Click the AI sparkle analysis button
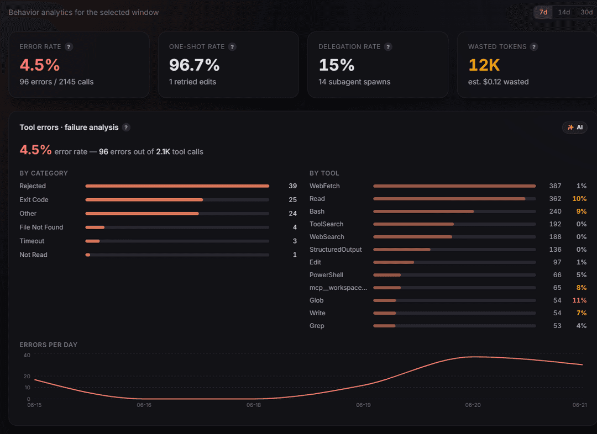This screenshot has width=597, height=434. (x=574, y=128)
